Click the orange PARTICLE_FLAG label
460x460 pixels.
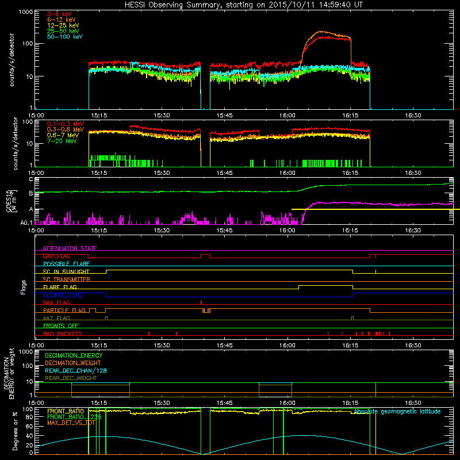[x=64, y=310]
